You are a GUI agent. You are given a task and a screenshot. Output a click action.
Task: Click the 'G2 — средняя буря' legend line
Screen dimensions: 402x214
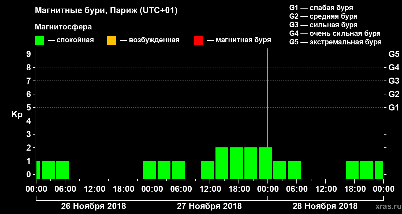click(323, 16)
